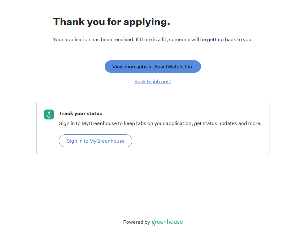
Task: Click the green Greenhouse icon beside Track your status
Action: [x=49, y=114]
